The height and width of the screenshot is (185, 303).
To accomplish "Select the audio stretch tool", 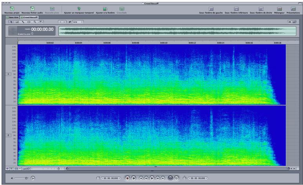I will [x=29, y=22].
